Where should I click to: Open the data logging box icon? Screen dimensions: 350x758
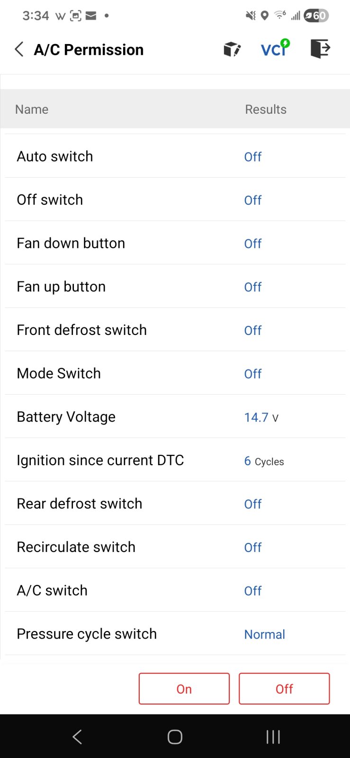pyautogui.click(x=232, y=49)
